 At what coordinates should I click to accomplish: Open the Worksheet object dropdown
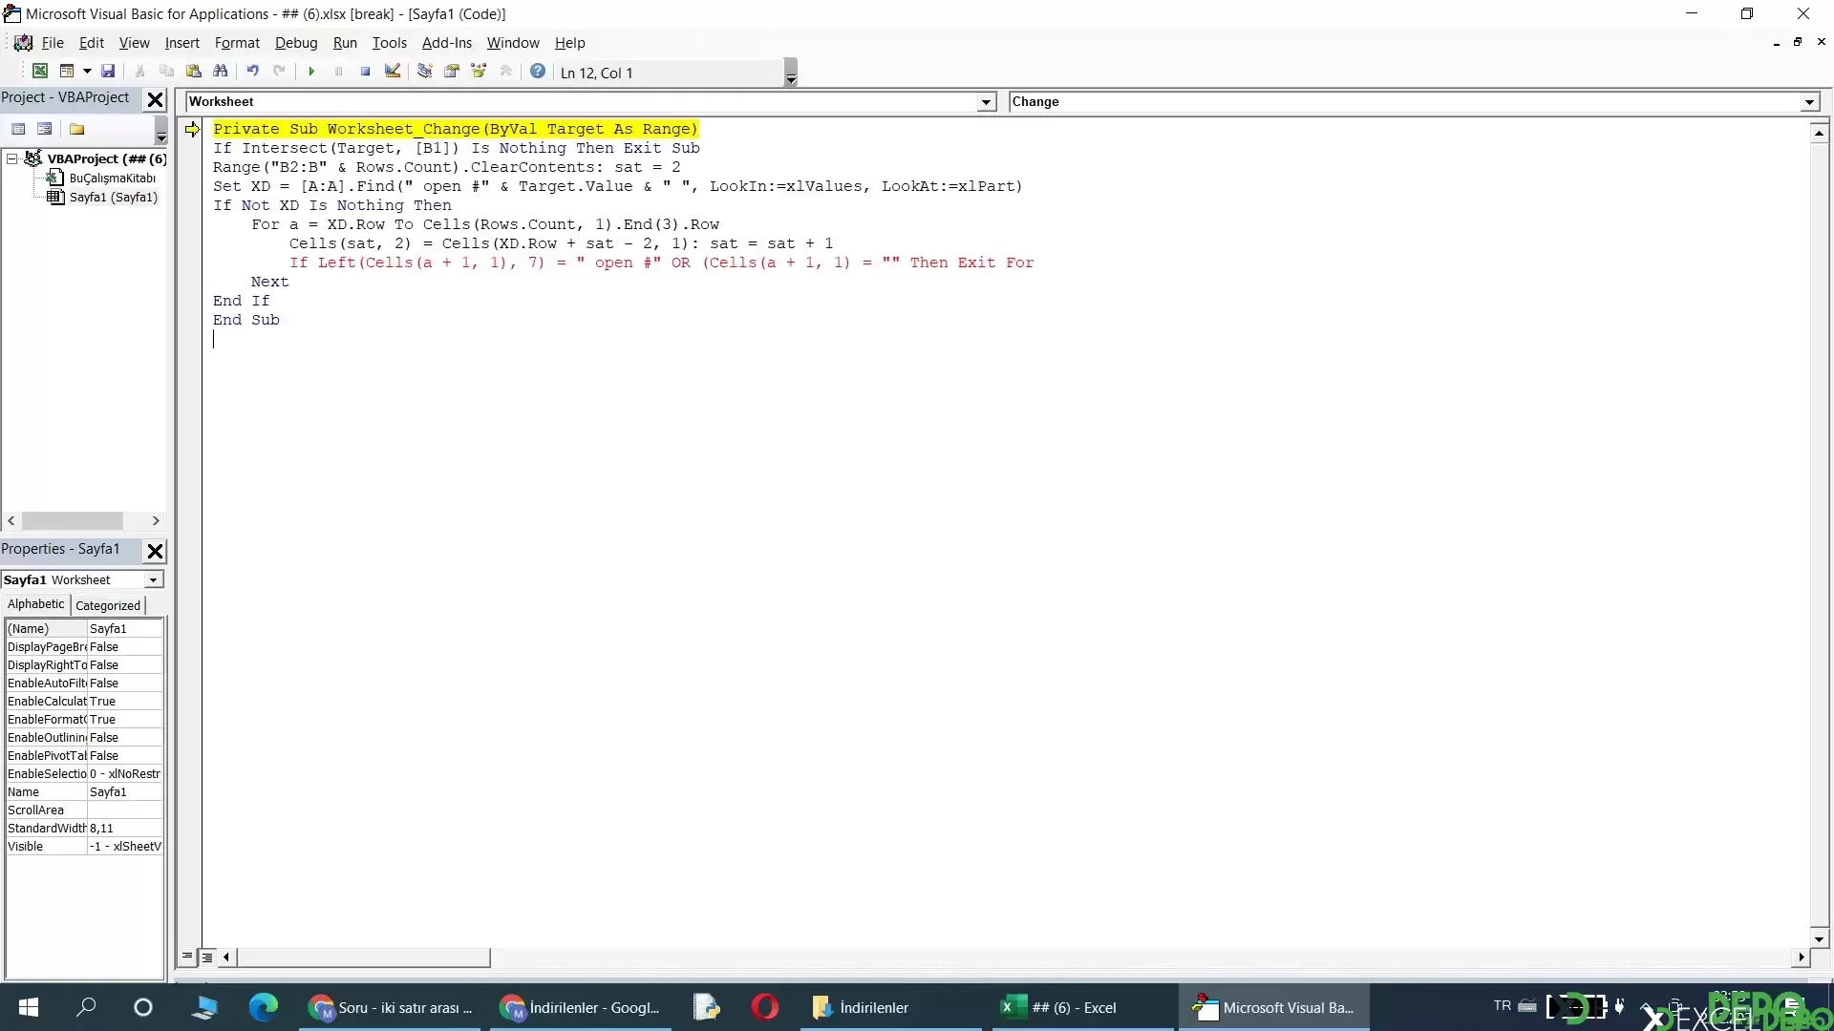(x=986, y=102)
